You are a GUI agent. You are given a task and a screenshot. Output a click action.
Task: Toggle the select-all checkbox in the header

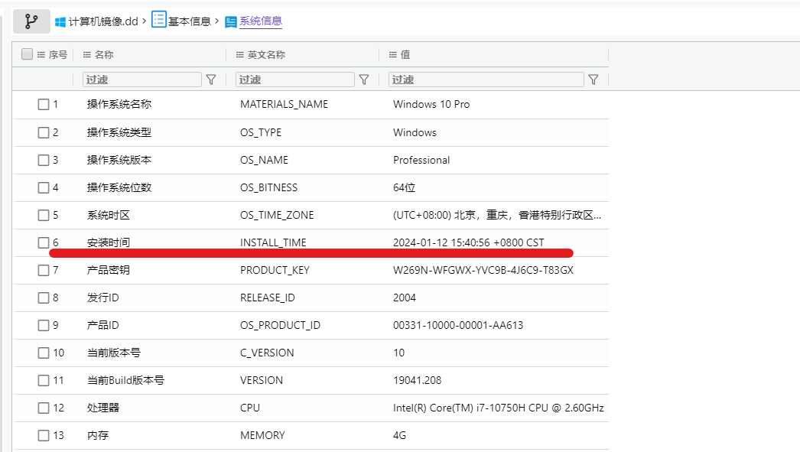click(x=27, y=54)
